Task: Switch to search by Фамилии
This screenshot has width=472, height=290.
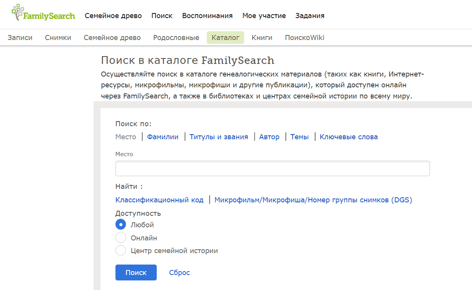Action: tap(162, 137)
